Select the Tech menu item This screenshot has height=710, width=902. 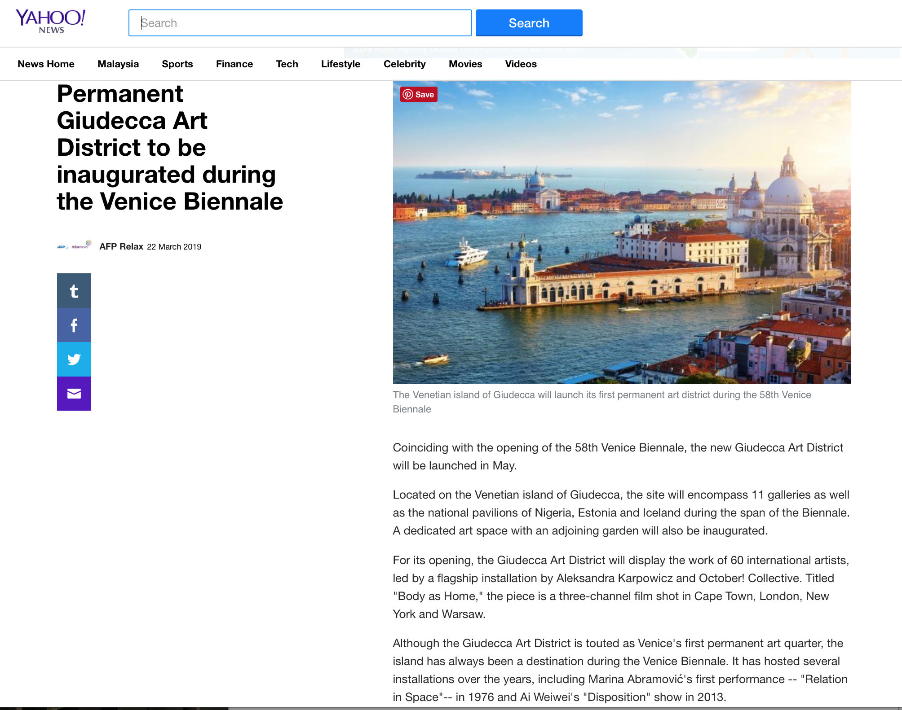click(x=287, y=64)
